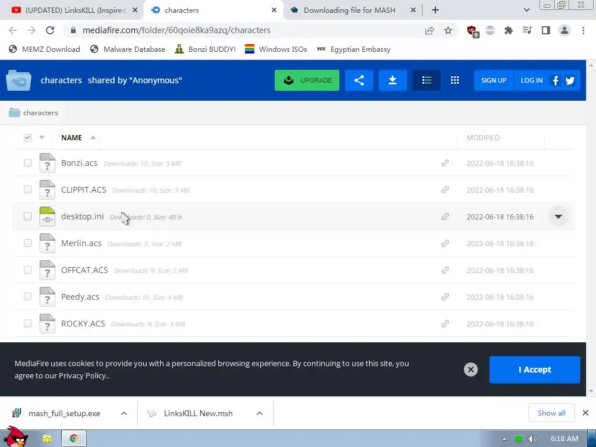
Task: Click Show all downloads button
Action: tap(552, 413)
